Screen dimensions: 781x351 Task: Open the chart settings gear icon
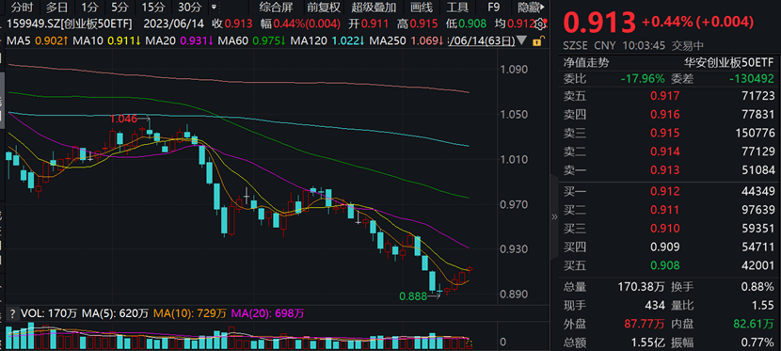(x=539, y=24)
